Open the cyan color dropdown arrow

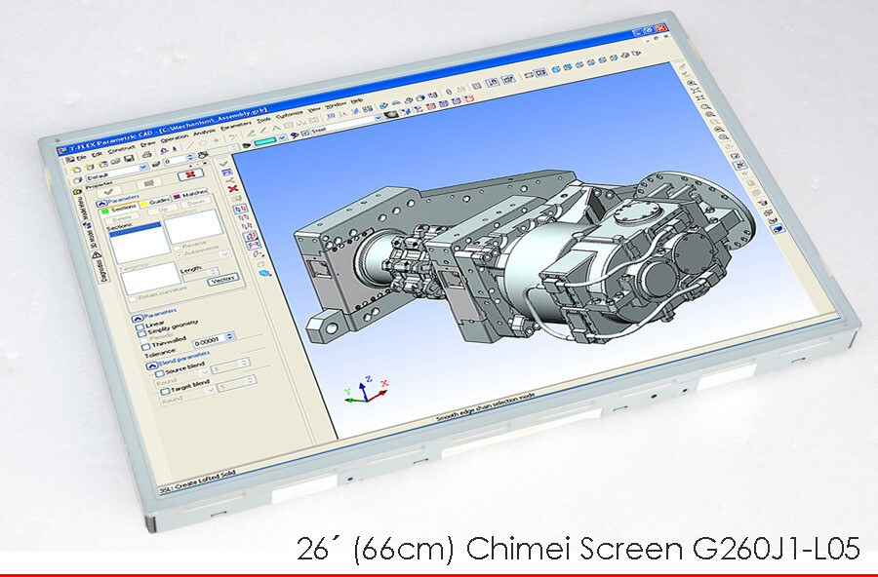point(282,137)
